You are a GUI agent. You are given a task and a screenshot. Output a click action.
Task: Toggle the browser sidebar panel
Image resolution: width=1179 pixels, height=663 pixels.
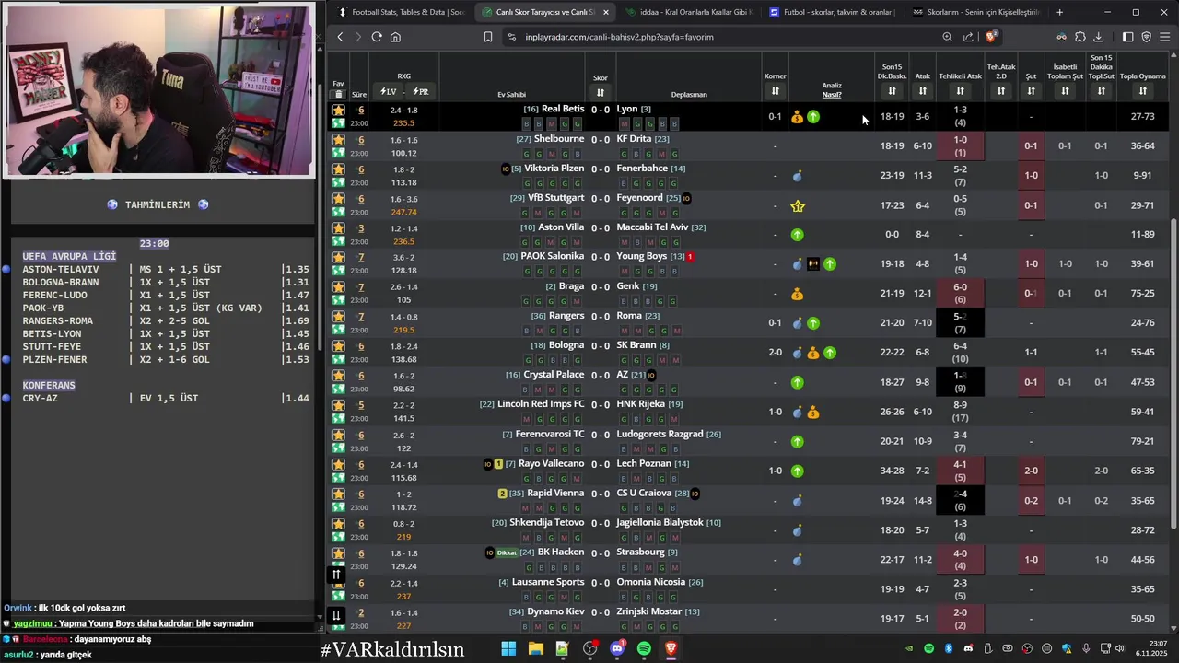[x=1127, y=37]
